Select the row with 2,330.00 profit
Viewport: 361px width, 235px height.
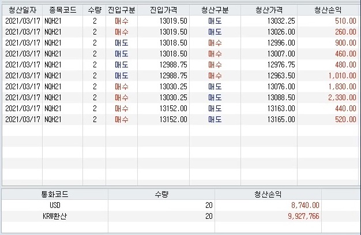point(173,97)
